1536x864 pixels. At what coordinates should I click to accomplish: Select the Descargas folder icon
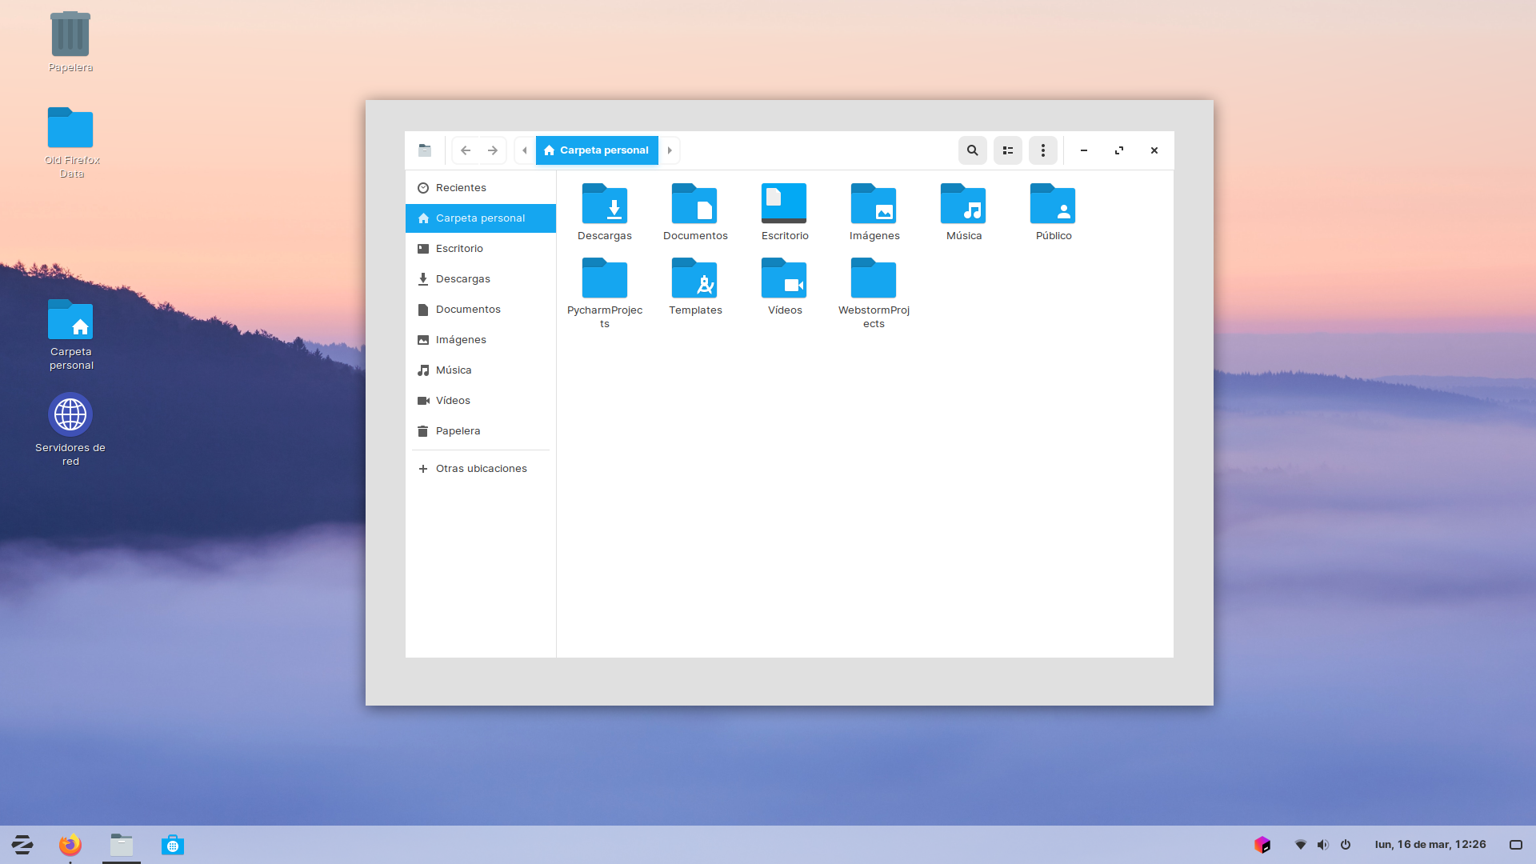(x=605, y=205)
